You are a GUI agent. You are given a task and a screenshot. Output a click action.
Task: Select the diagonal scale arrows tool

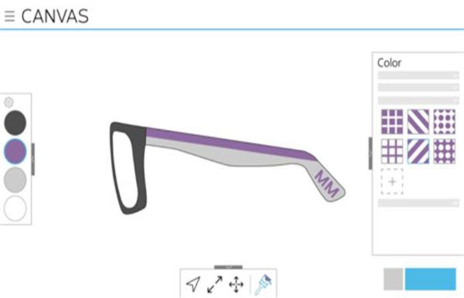pyautogui.click(x=215, y=284)
